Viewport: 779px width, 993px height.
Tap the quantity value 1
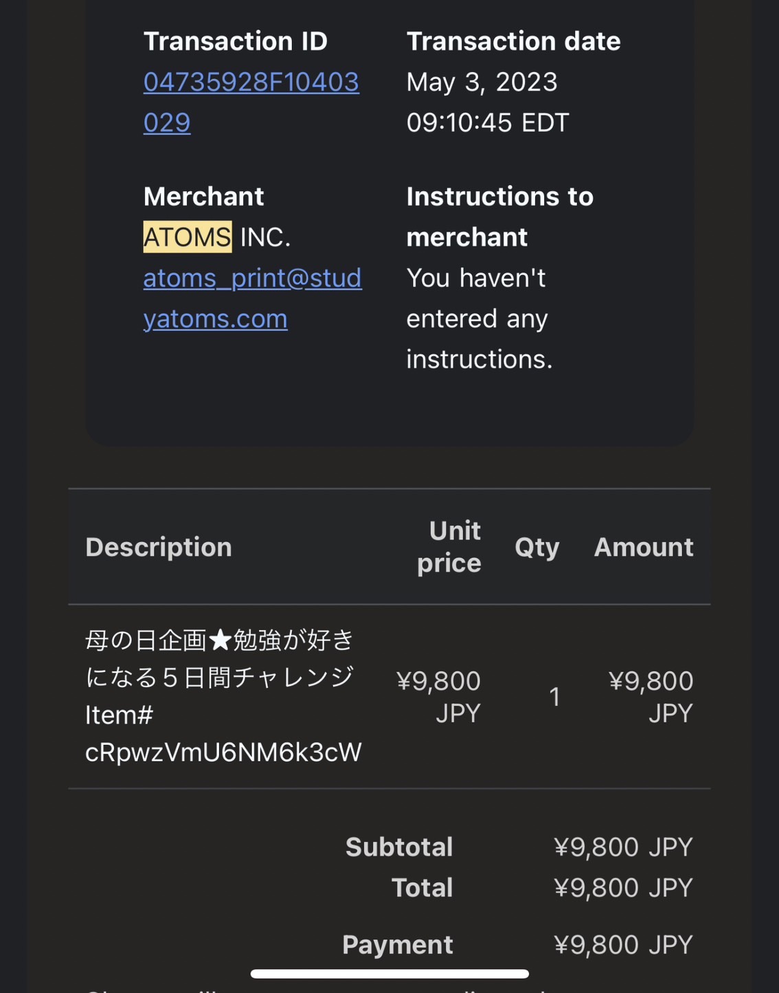[554, 697]
